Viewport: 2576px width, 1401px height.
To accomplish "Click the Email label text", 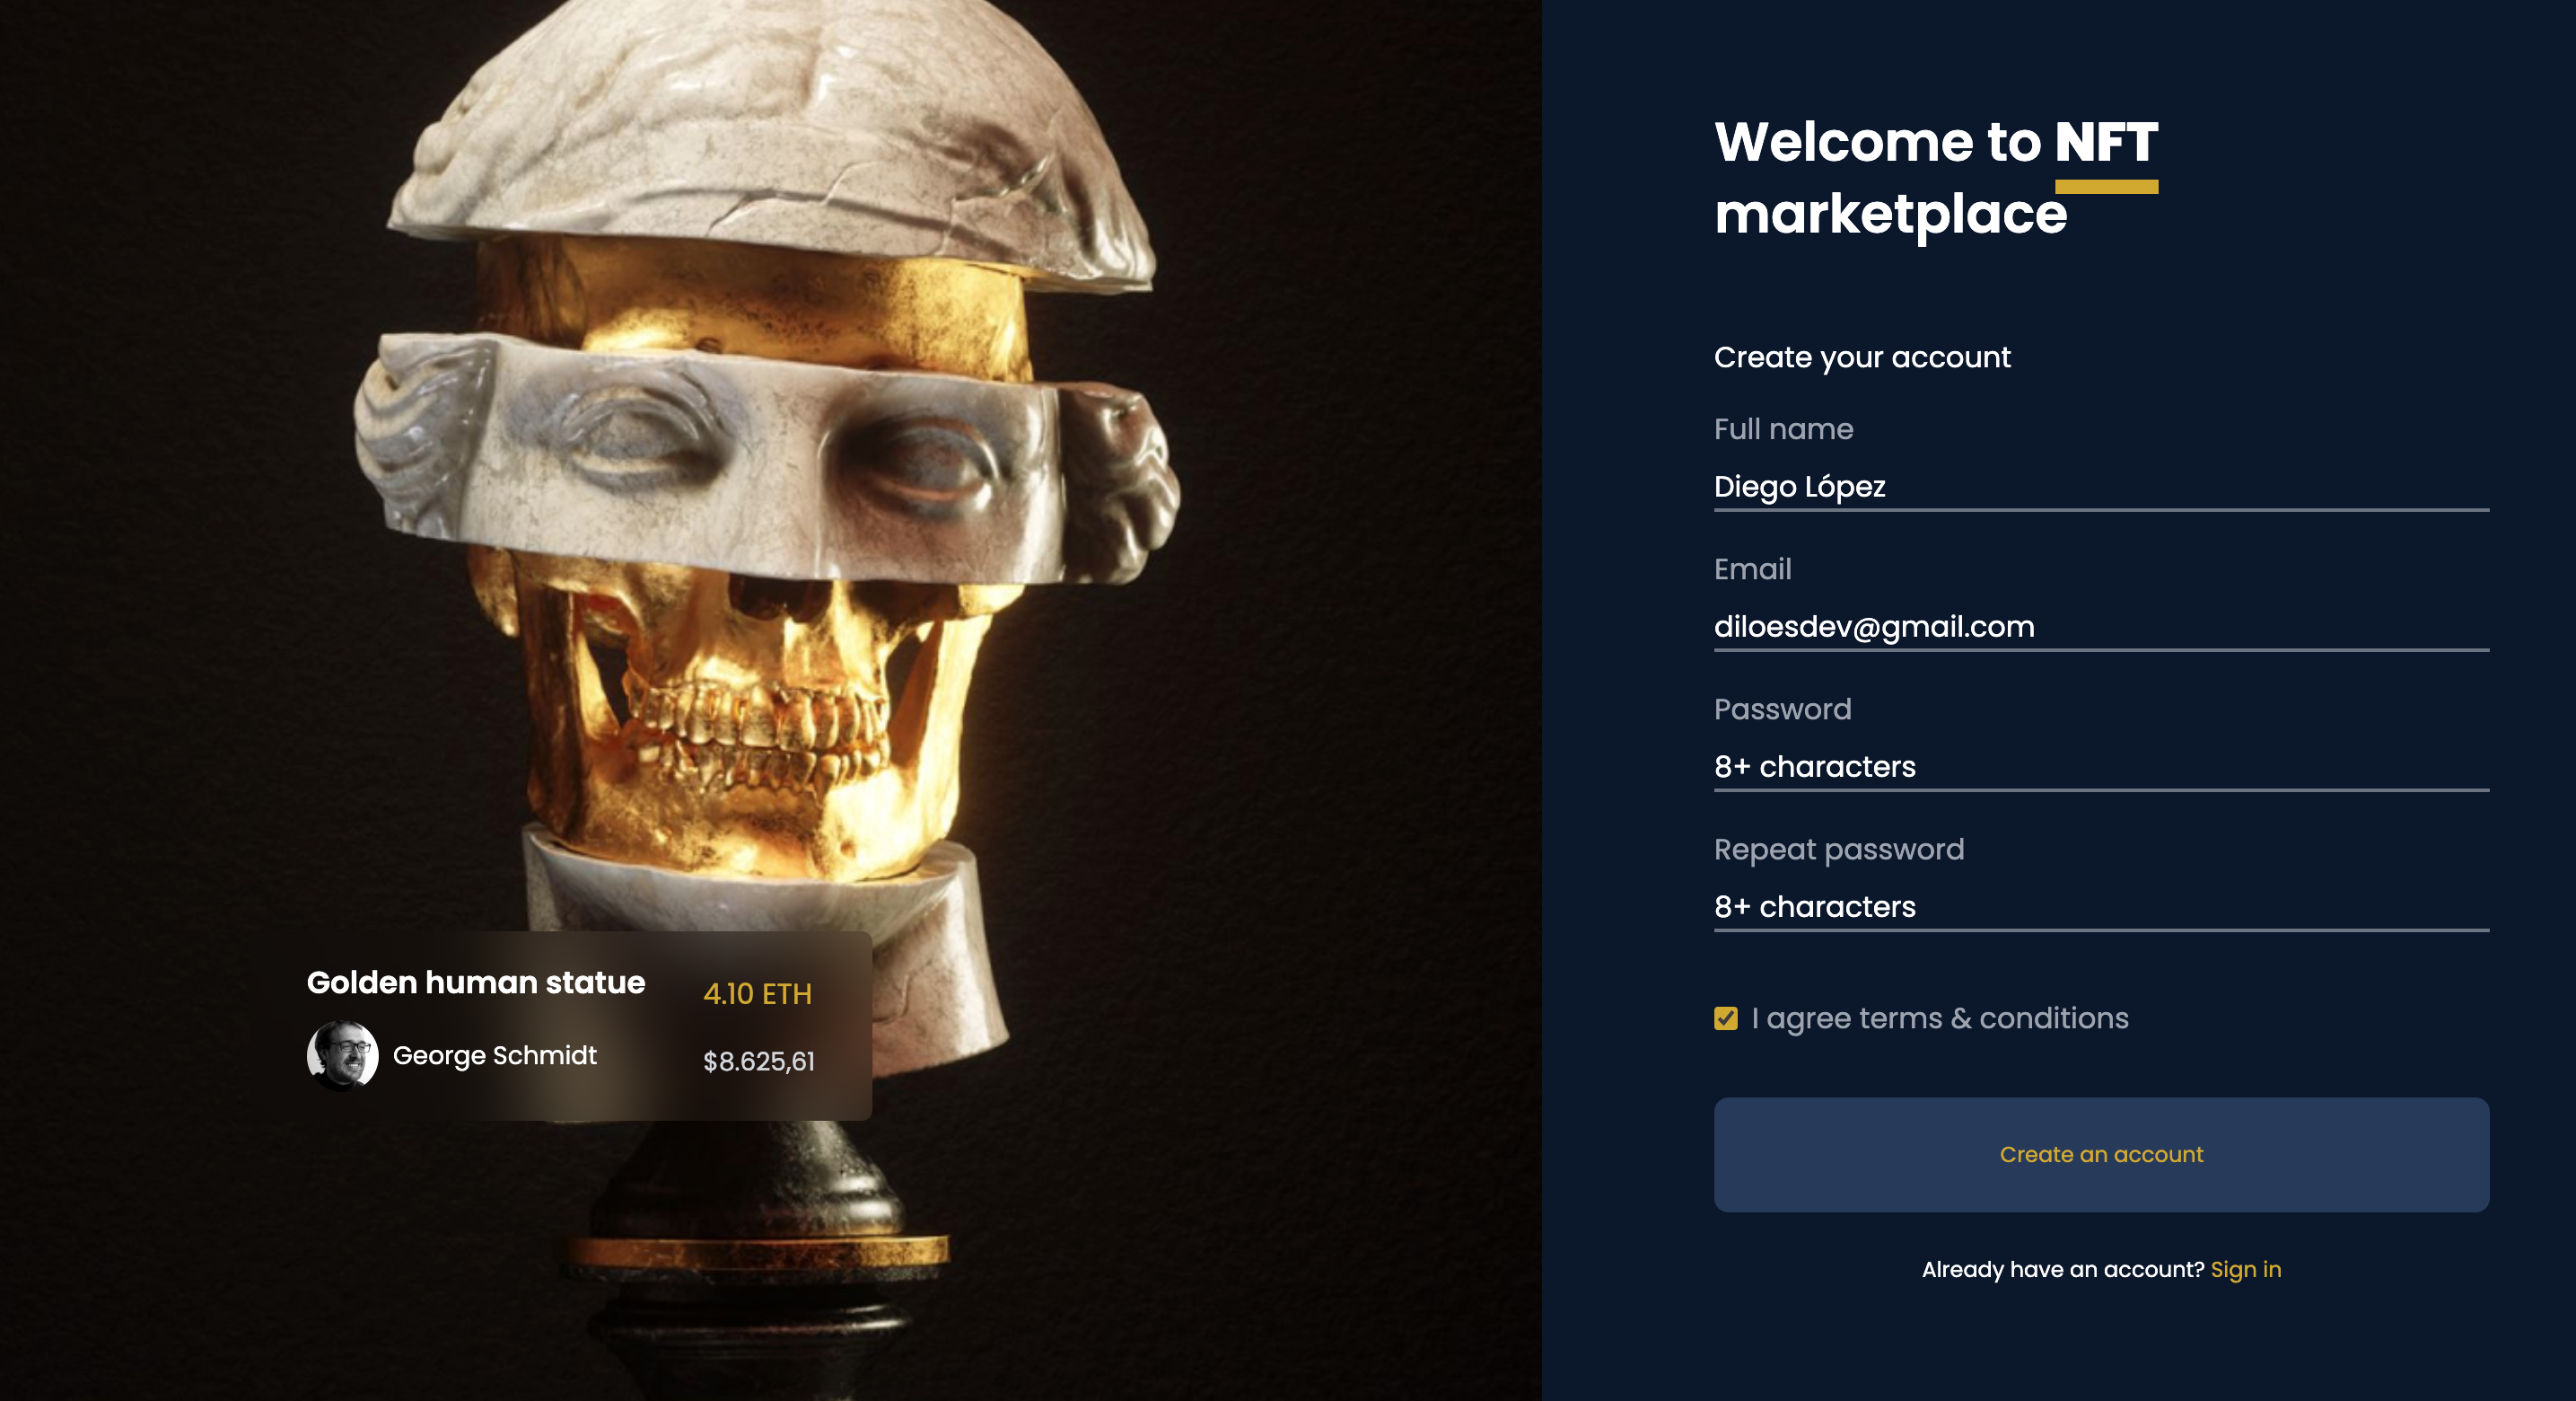I will [x=1752, y=569].
